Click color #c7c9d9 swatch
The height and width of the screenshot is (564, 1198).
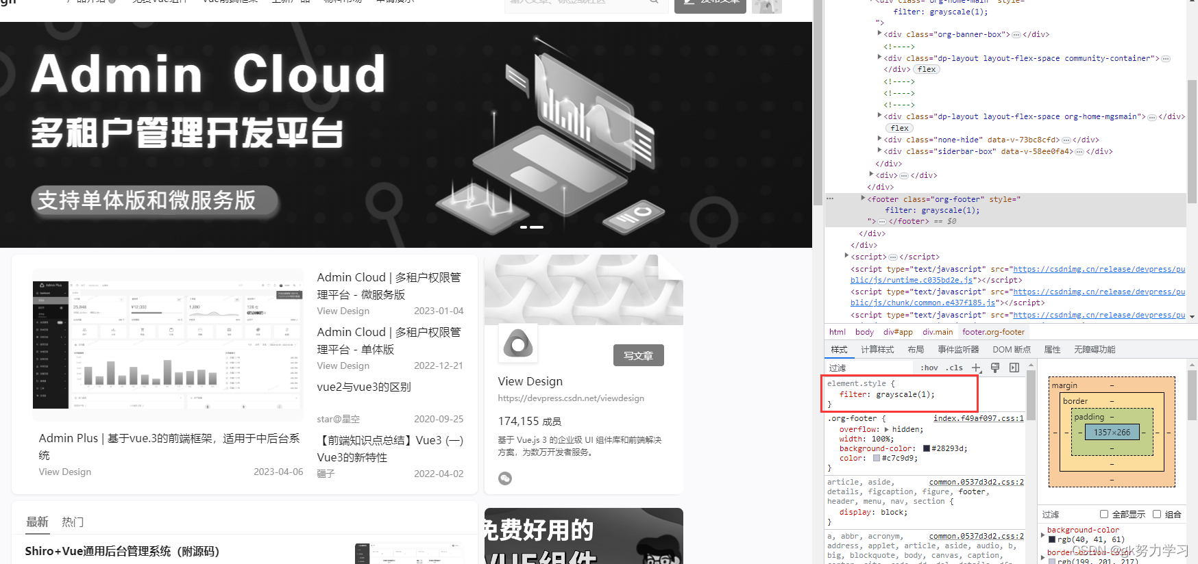coord(877,458)
